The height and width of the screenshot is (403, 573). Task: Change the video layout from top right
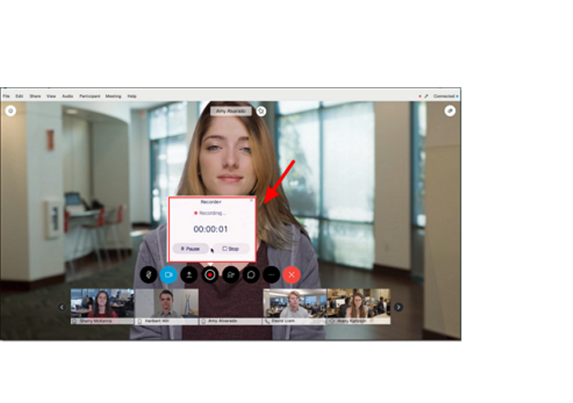[x=450, y=111]
